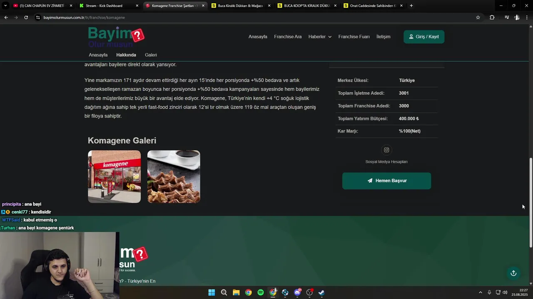Viewport: 533px width, 299px height.
Task: Close the Stream - Kick Dashboard tab
Action: [137, 6]
